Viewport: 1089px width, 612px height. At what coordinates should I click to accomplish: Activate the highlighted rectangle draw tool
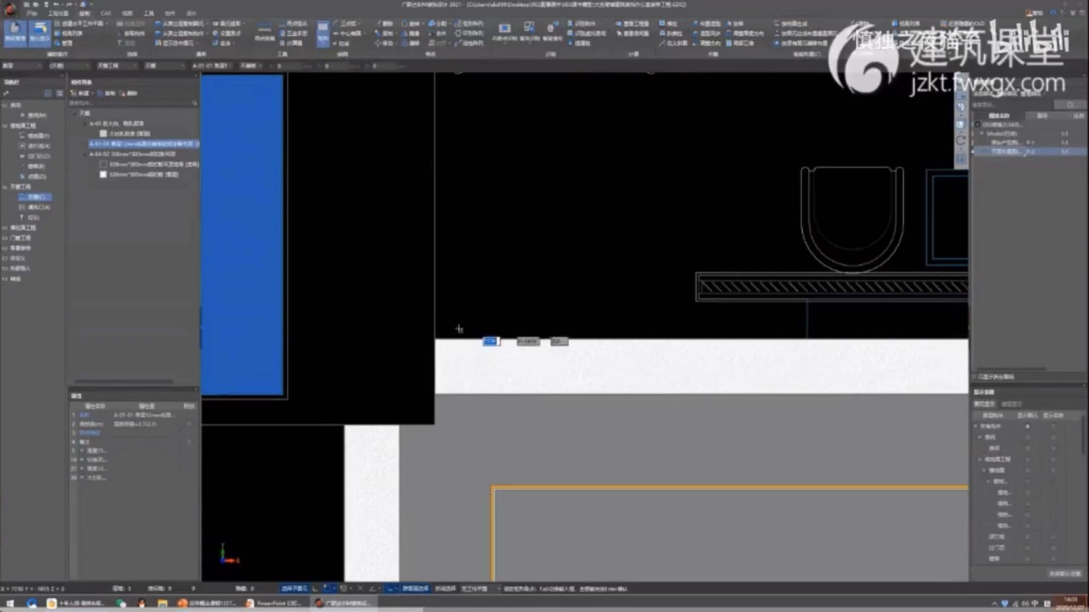(x=322, y=34)
